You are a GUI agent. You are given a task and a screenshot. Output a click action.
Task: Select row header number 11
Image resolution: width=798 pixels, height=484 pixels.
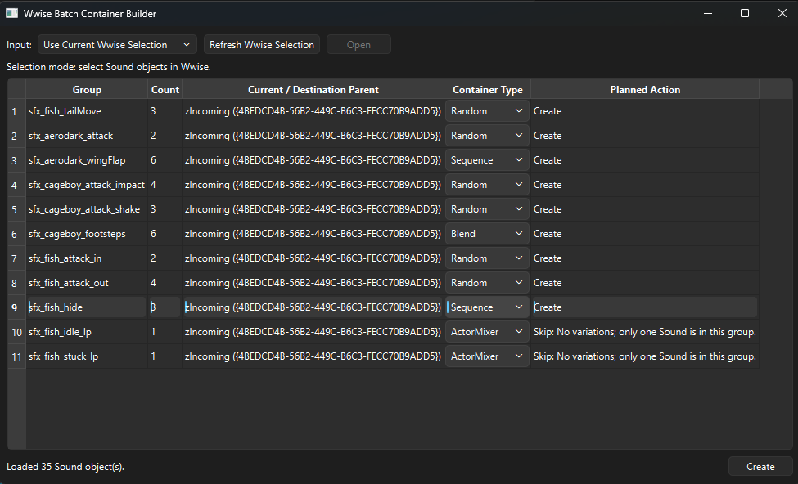click(16, 356)
